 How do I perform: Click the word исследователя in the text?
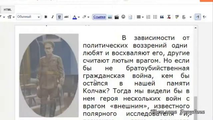point(150,114)
